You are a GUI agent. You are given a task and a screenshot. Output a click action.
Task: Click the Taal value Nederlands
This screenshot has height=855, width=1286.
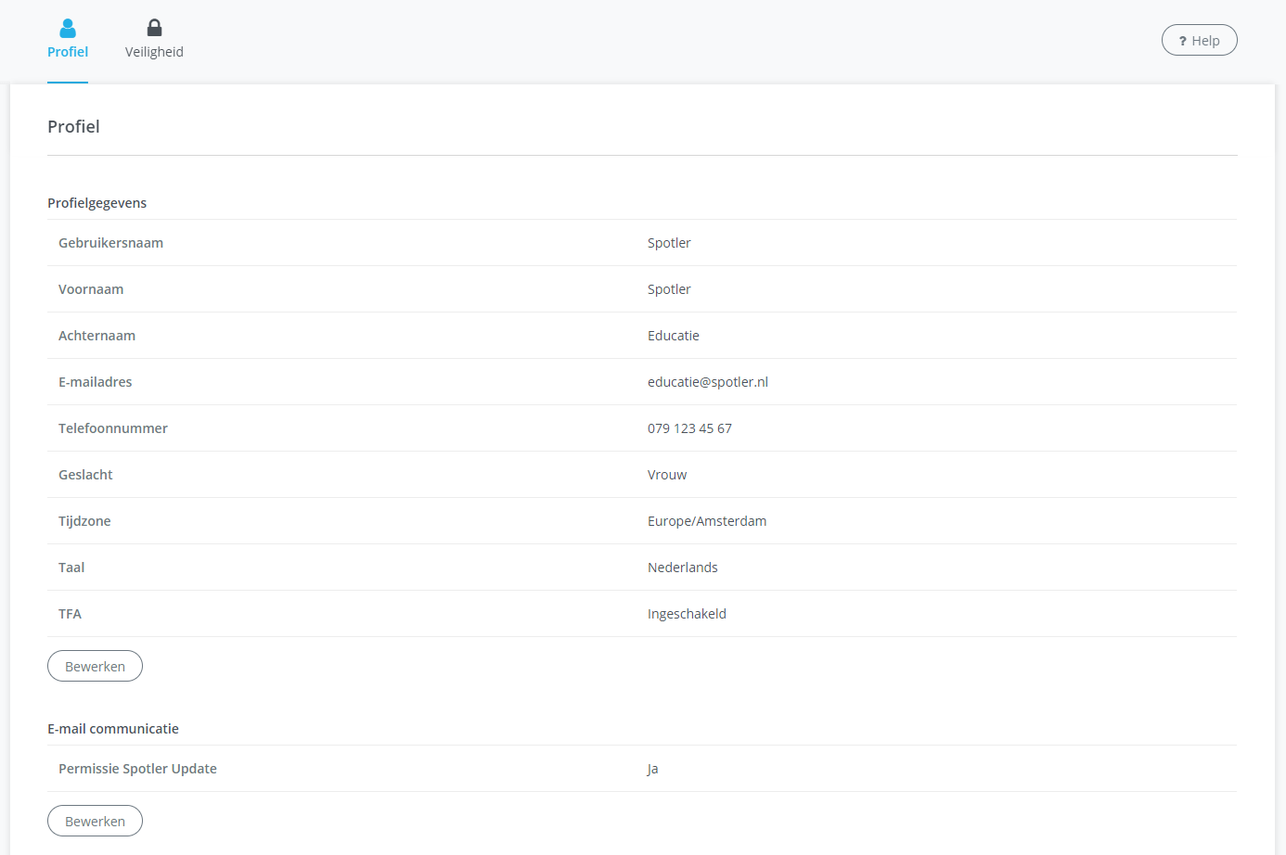[x=682, y=568]
